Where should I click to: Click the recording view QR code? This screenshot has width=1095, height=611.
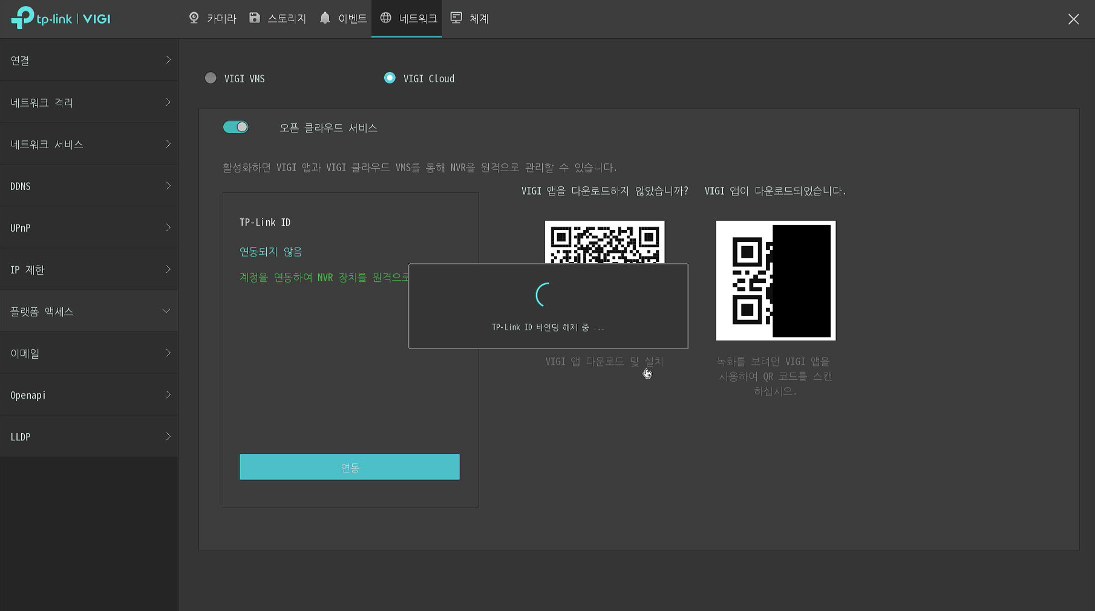(x=775, y=280)
